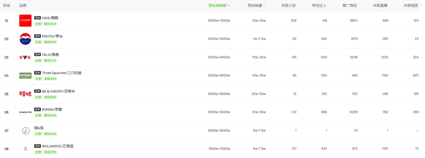The width and height of the screenshot is (425, 158).
Task: Click 关联视频 value 185 for BE&CHEERY
Action: tap(416, 94)
